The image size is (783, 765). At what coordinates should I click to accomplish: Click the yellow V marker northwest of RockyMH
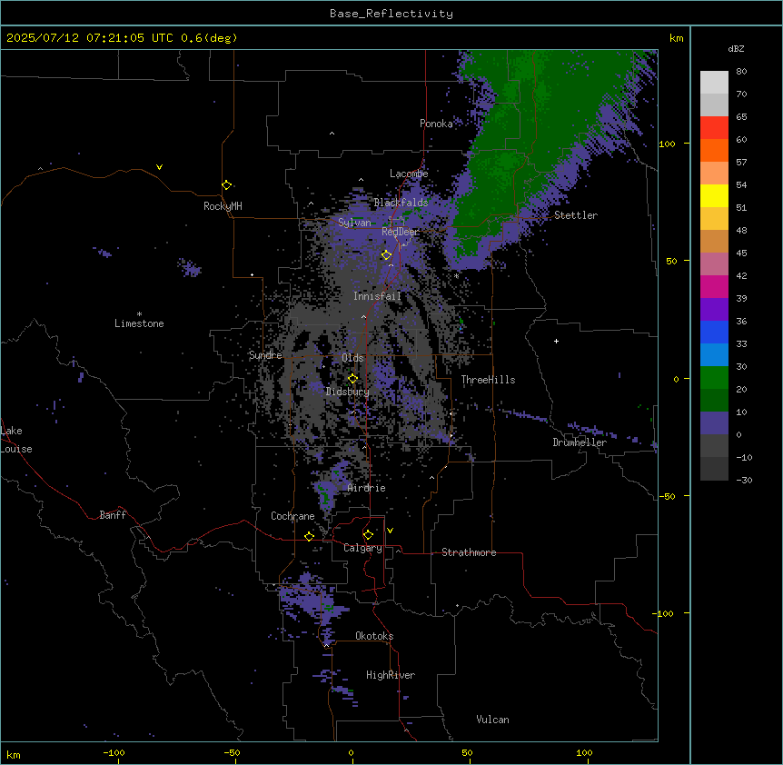point(159,167)
